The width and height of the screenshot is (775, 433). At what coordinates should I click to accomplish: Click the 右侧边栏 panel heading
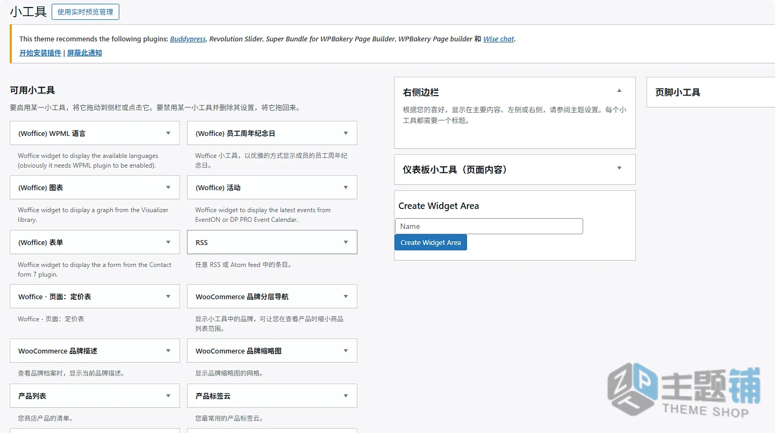coord(421,92)
